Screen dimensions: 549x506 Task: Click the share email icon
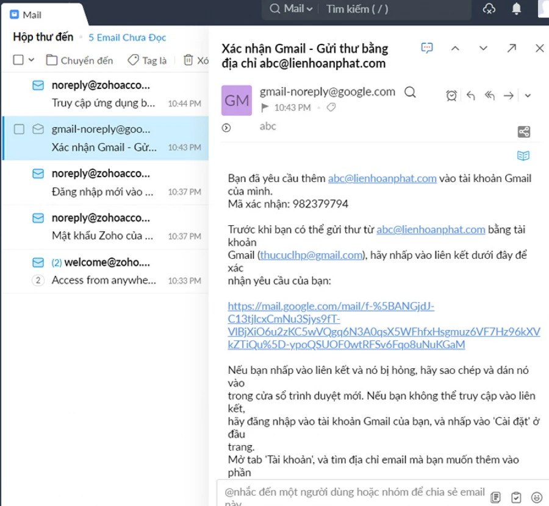(x=524, y=132)
